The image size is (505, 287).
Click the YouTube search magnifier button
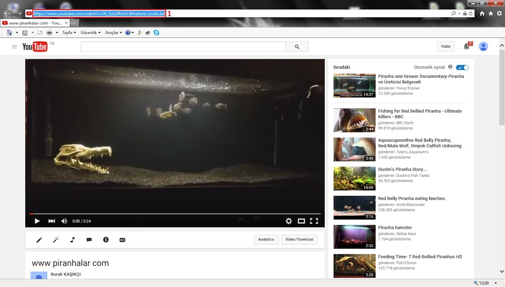click(x=297, y=47)
